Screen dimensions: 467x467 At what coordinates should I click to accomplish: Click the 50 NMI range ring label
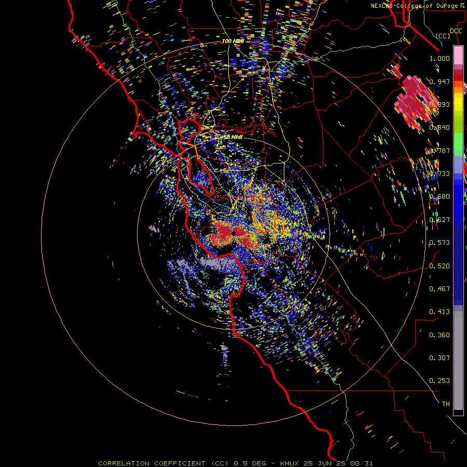(233, 137)
